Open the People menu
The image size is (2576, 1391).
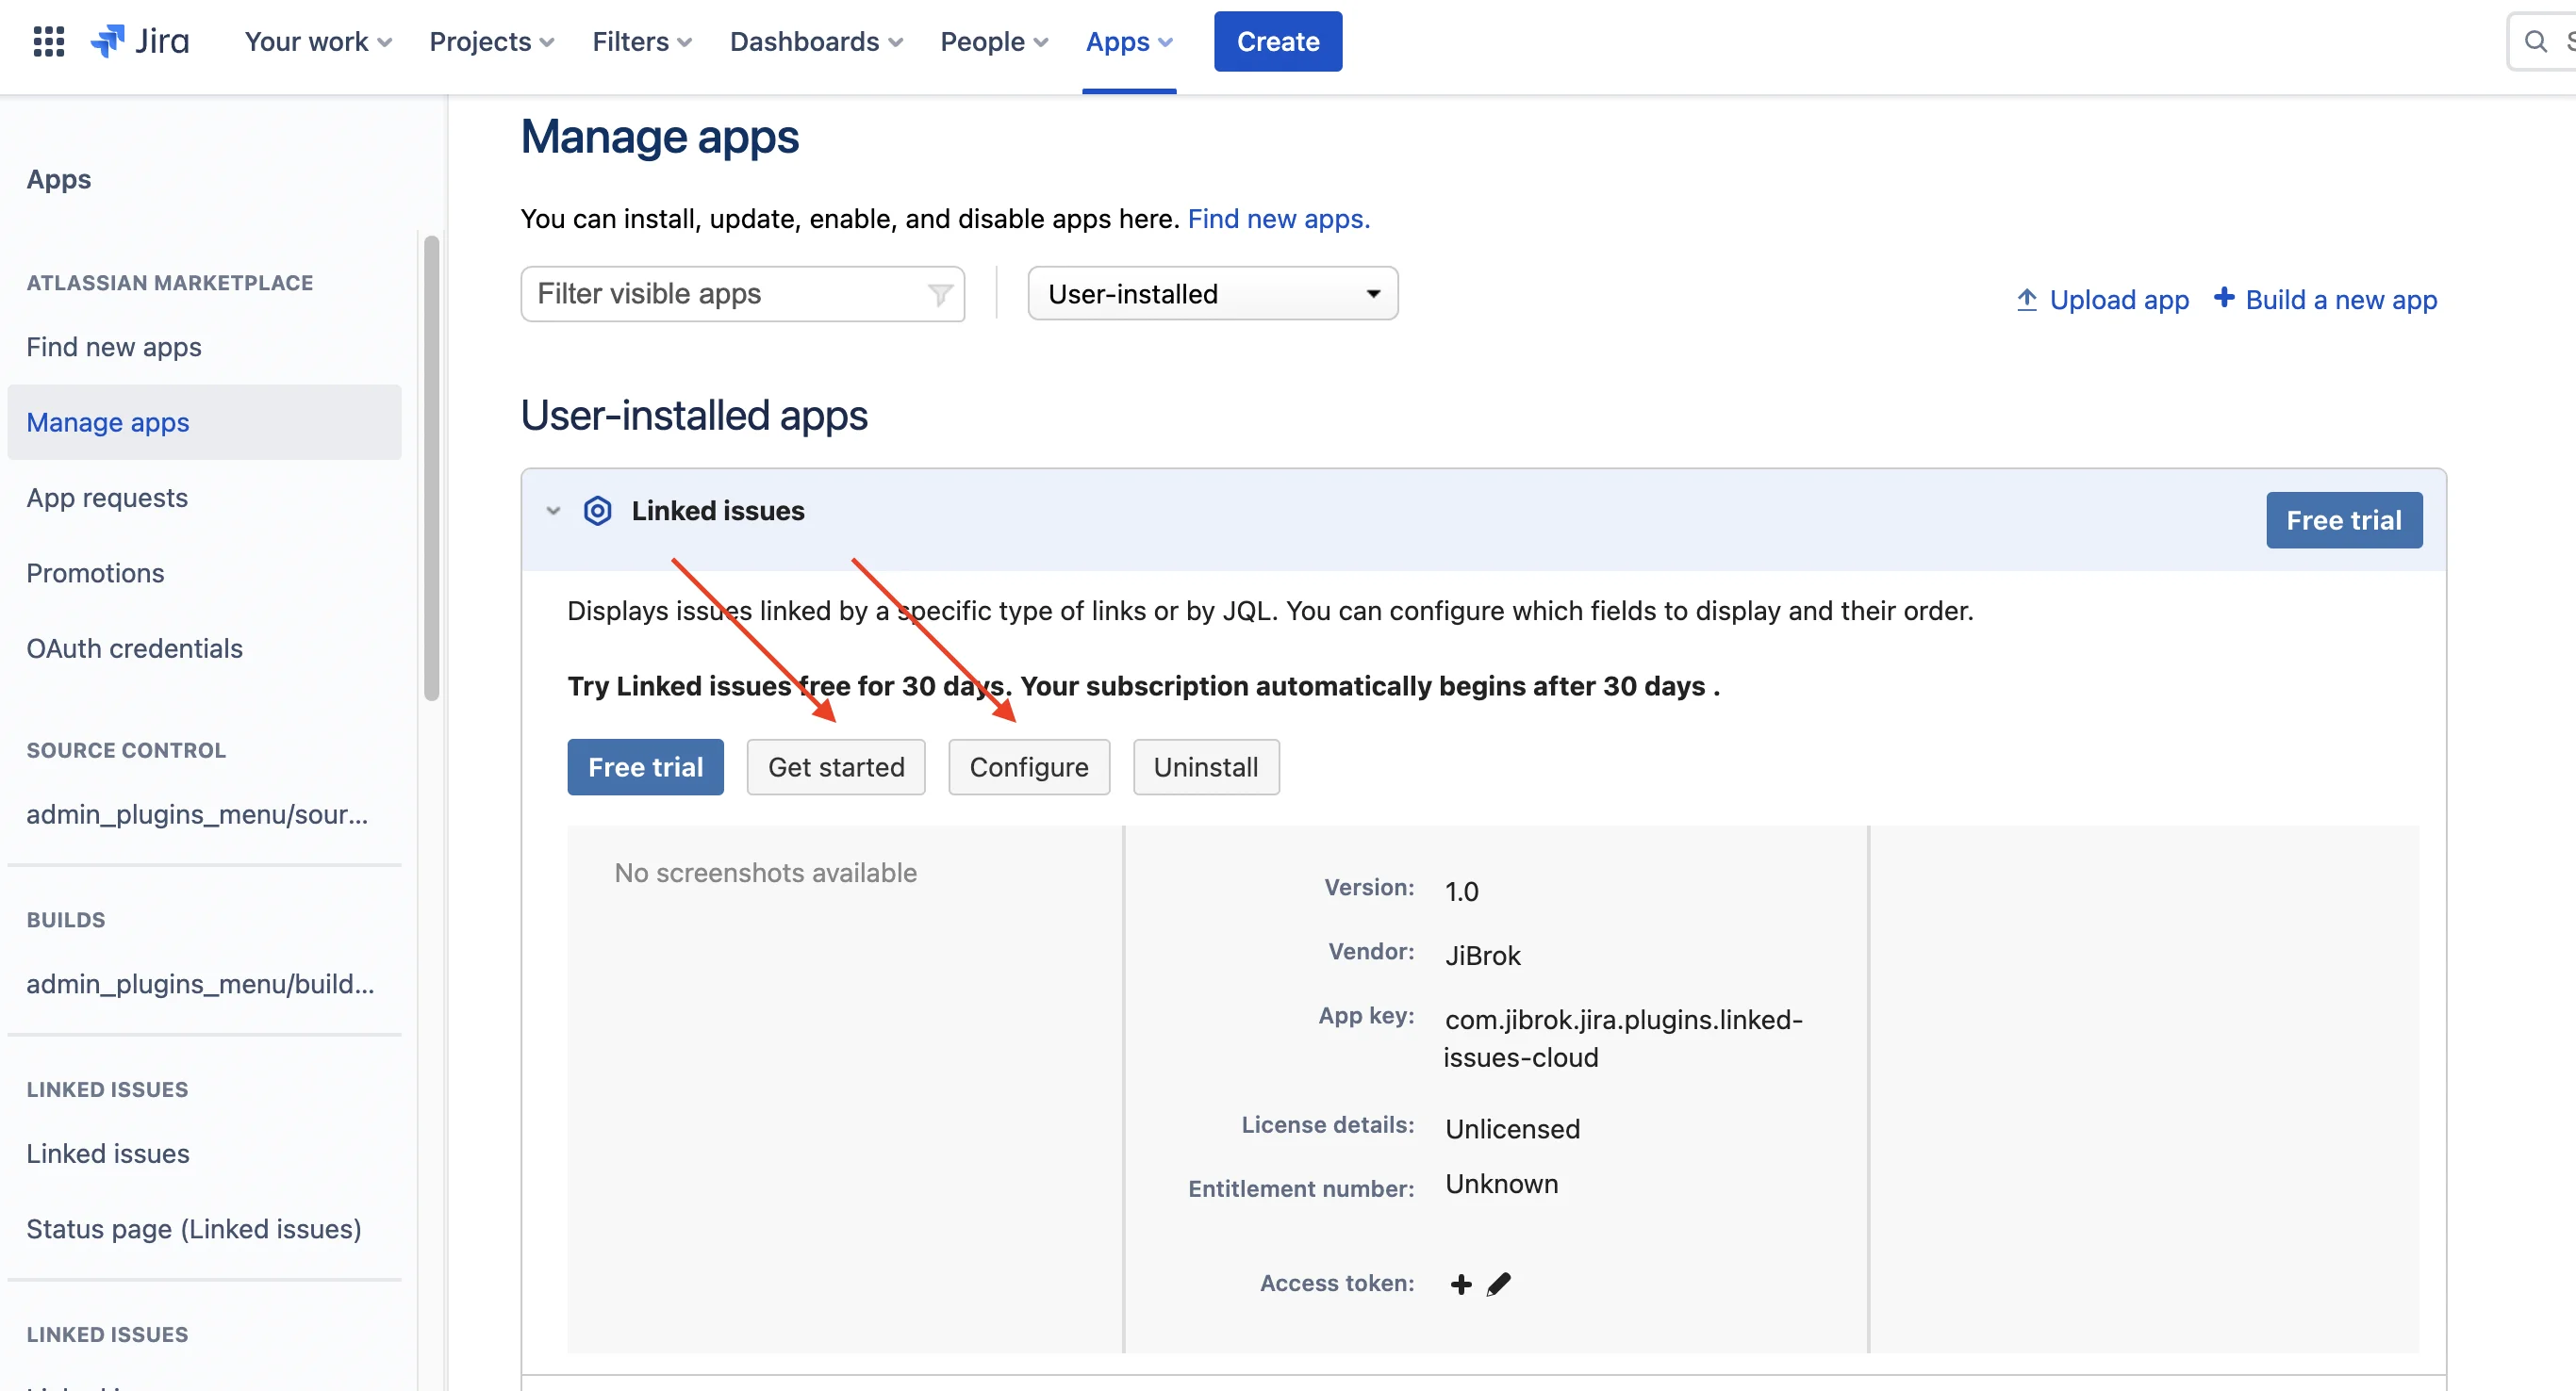pyautogui.click(x=994, y=41)
